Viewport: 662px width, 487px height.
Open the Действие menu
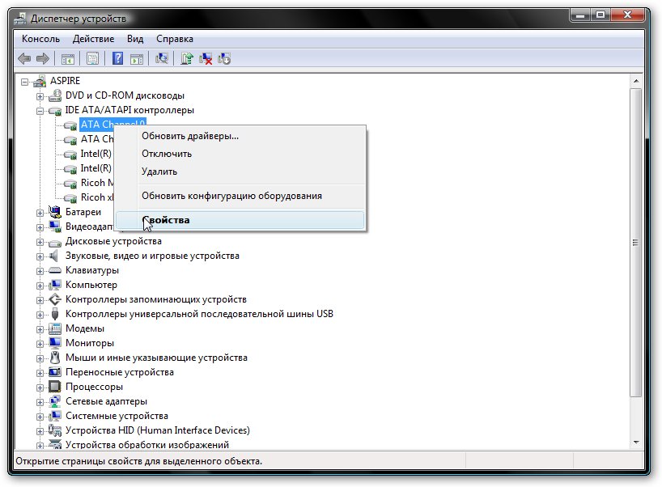93,39
